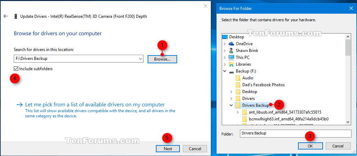This screenshot has width=357, height=156.
Task: Select the OneDrive label in tree
Action: coord(244,44)
